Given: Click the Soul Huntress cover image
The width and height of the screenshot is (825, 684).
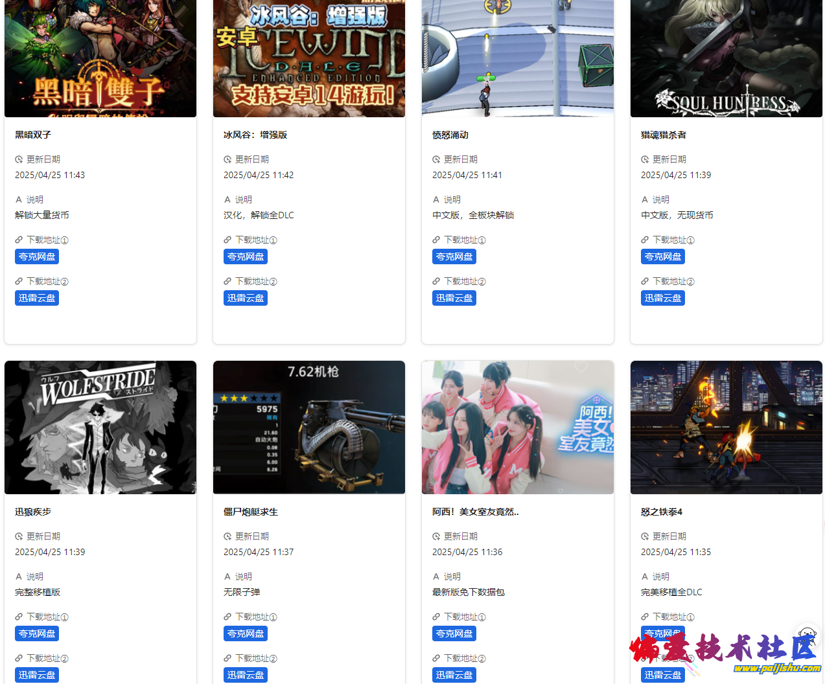Looking at the screenshot, I should coord(726,58).
